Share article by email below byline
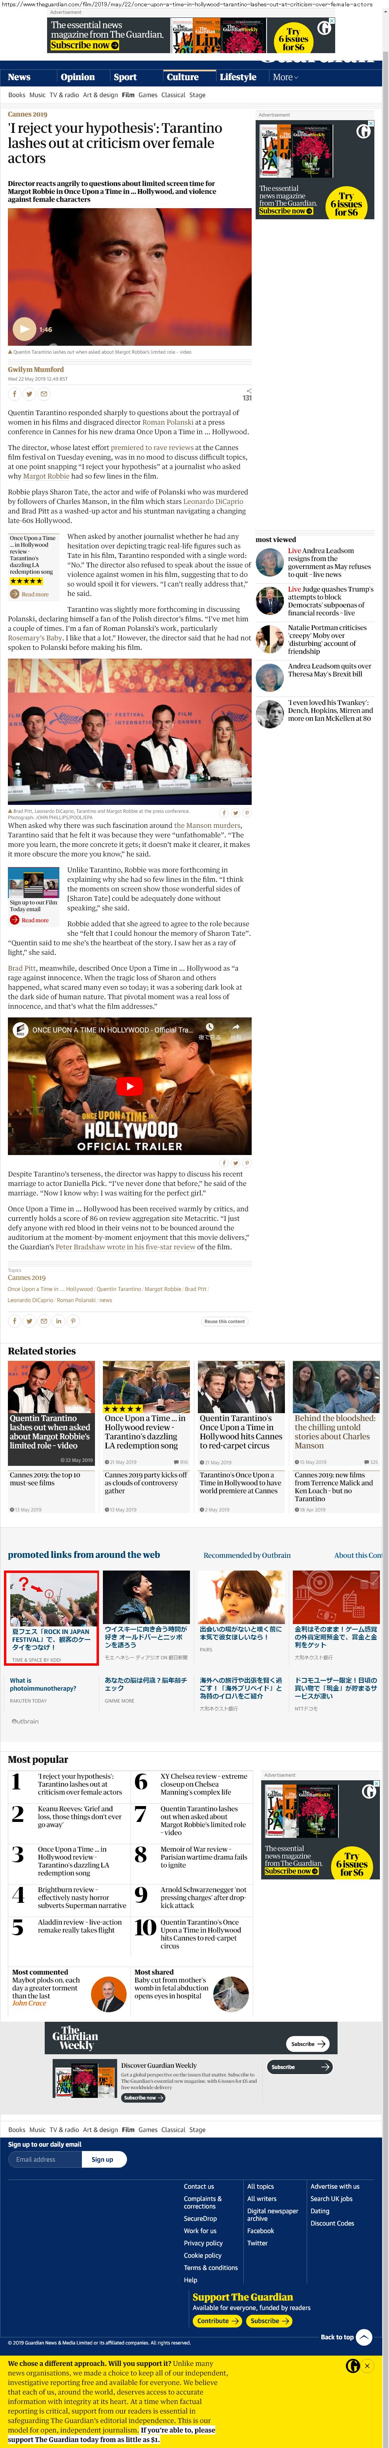The height and width of the screenshot is (2448, 389). 44,393
